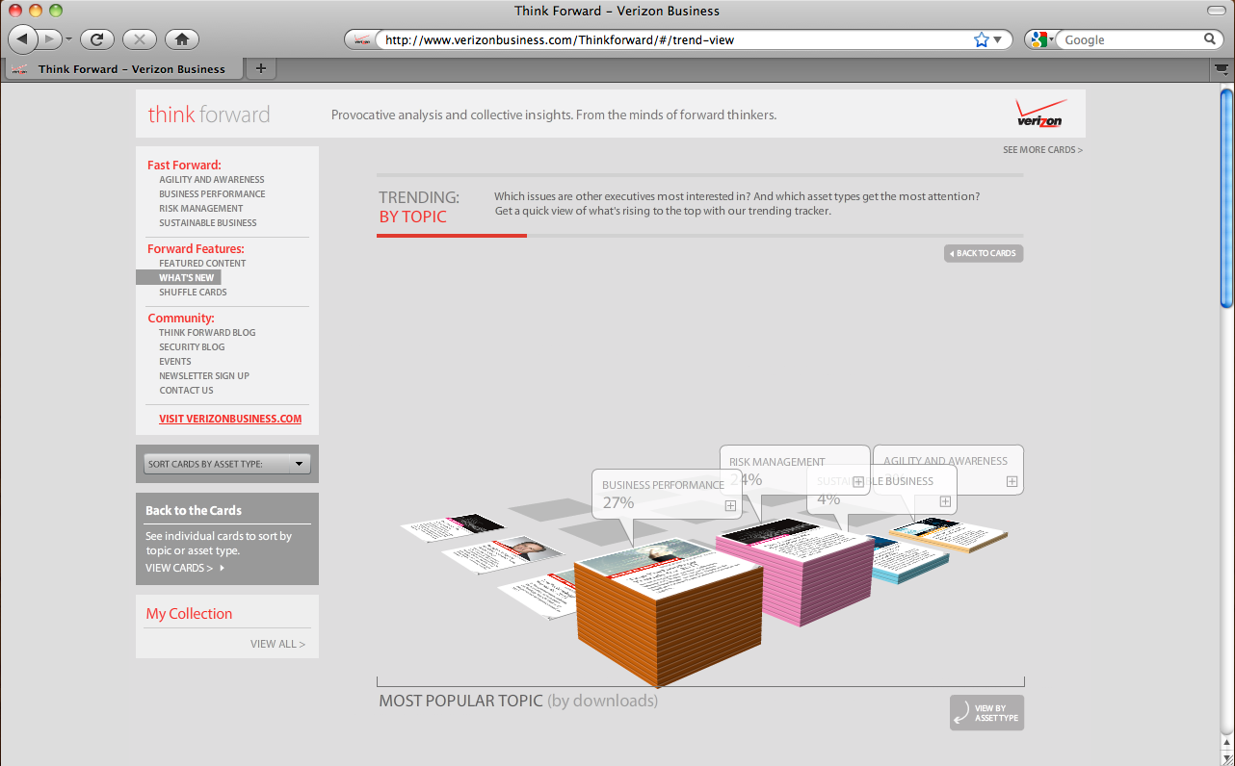Reload the current page
The height and width of the screenshot is (766, 1235).
click(97, 39)
